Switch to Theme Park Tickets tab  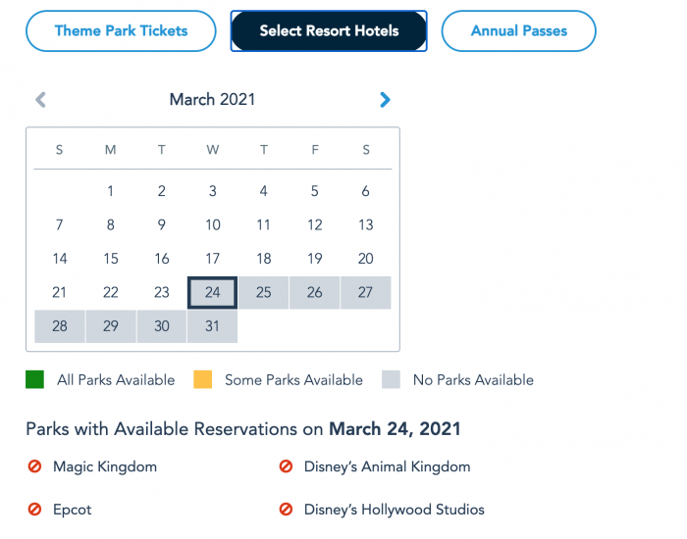(121, 31)
